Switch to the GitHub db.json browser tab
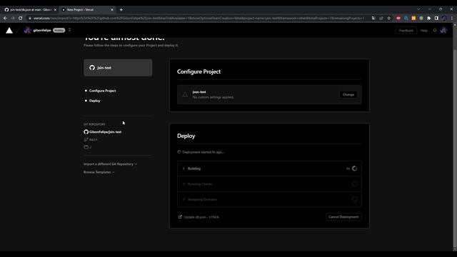 (30, 9)
